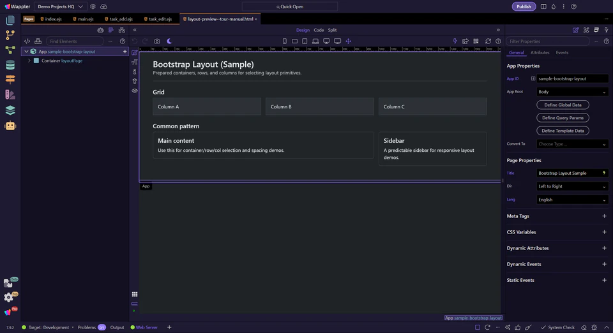
Task: Select the mobile phone viewport size
Action: coord(285,41)
